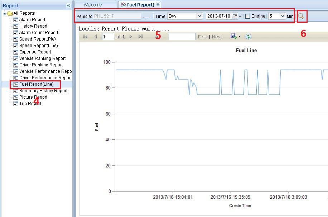Open the Time period dropdown
The height and width of the screenshot is (217, 328).
click(199, 16)
